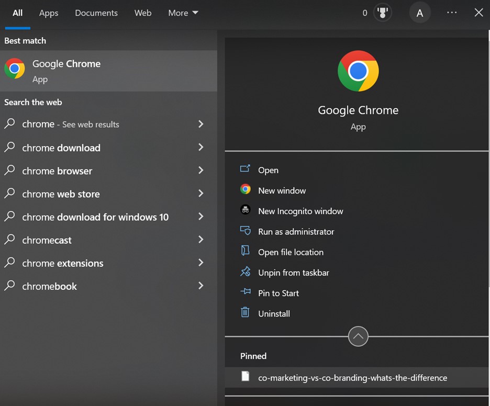Open a New window in Chrome
490x406 pixels.
pyautogui.click(x=282, y=191)
